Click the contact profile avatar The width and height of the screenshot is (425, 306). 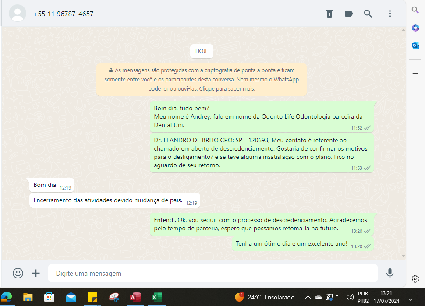click(18, 14)
